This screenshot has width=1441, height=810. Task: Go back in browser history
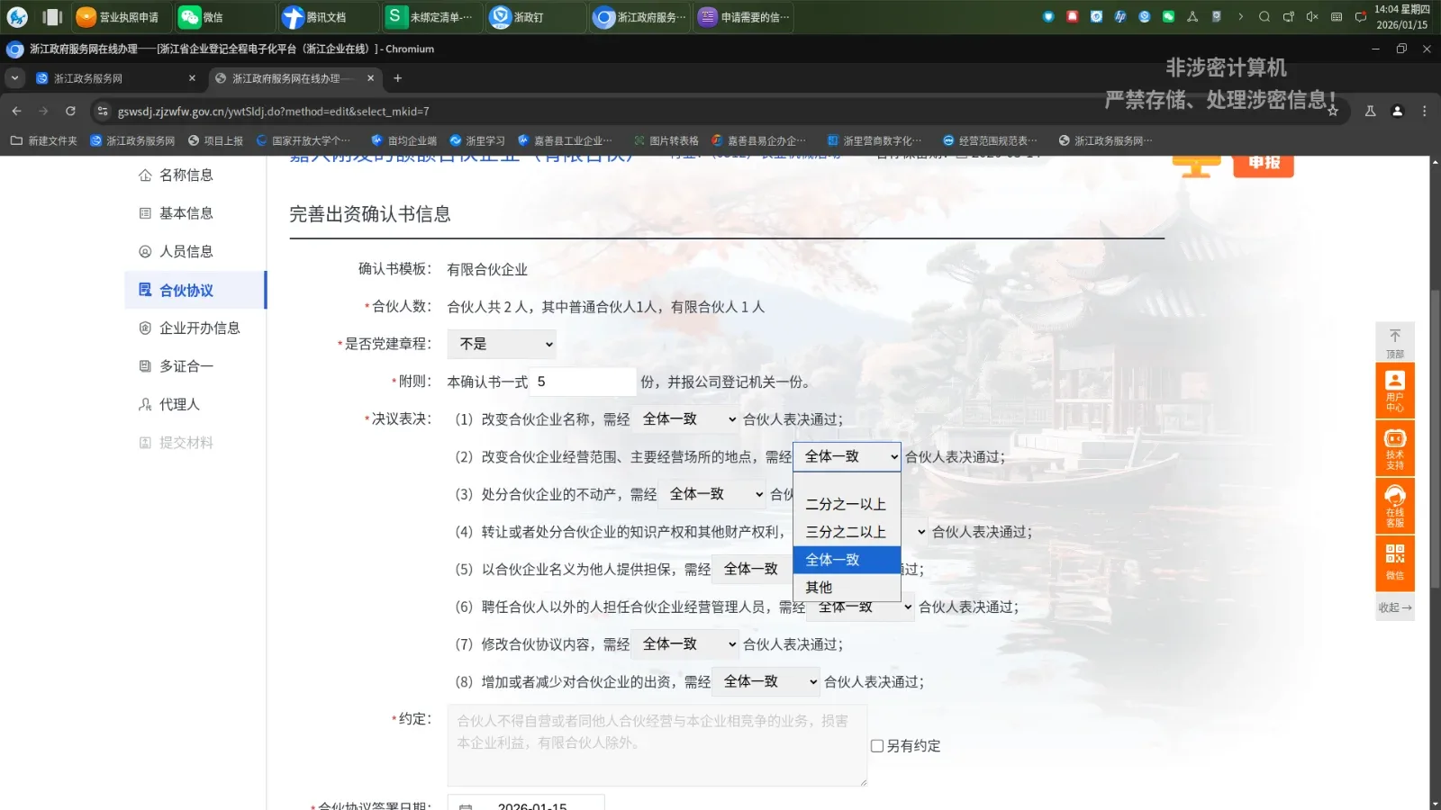[16, 111]
